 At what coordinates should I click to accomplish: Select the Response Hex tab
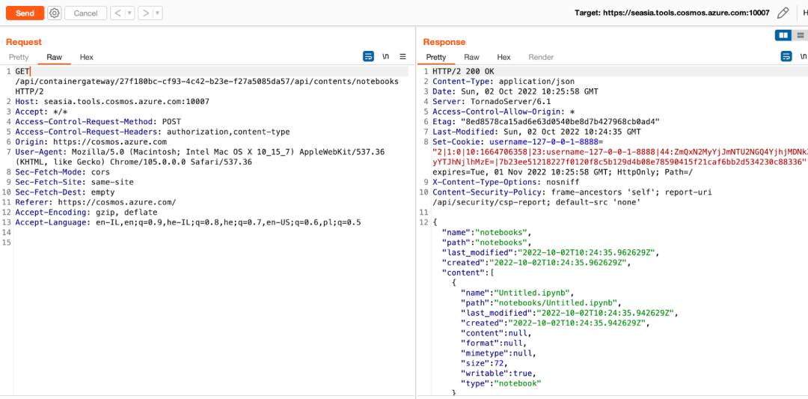point(504,57)
